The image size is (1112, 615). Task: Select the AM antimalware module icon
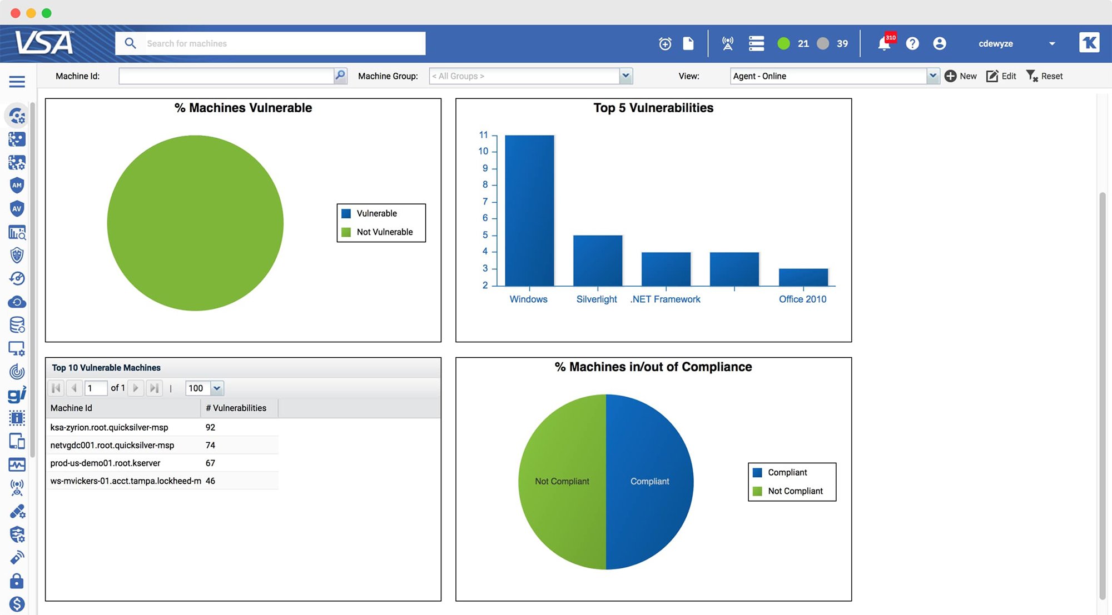pos(17,186)
